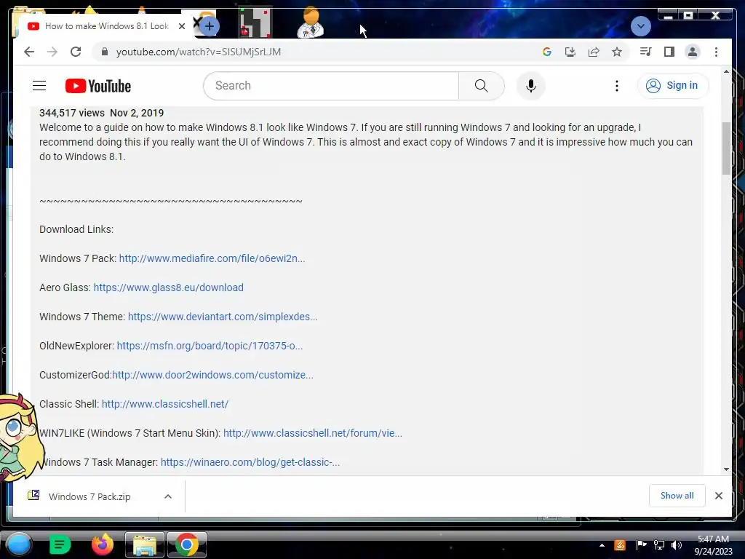Toggle the Chrome side panel
The image size is (745, 559).
pyautogui.click(x=669, y=52)
